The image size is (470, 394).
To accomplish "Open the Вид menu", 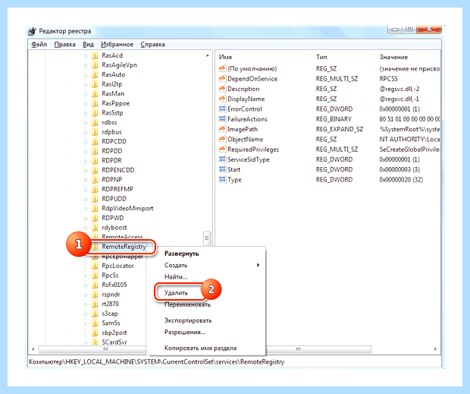I will (x=88, y=45).
